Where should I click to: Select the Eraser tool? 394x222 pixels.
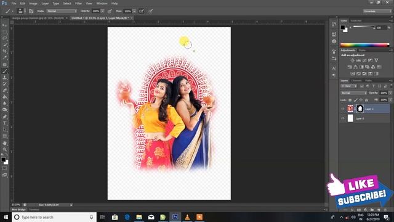point(4,91)
